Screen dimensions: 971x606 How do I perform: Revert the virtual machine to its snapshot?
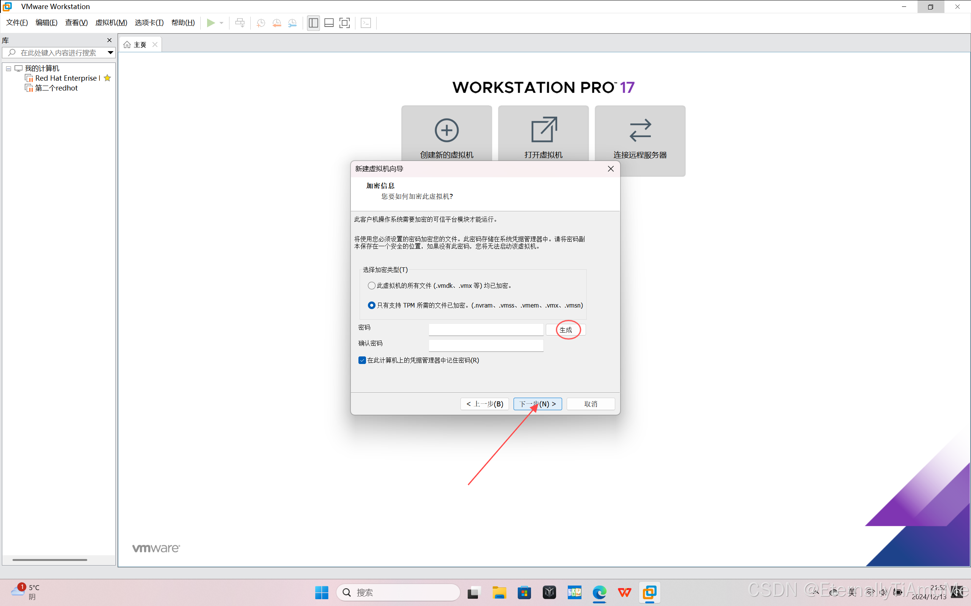point(277,23)
